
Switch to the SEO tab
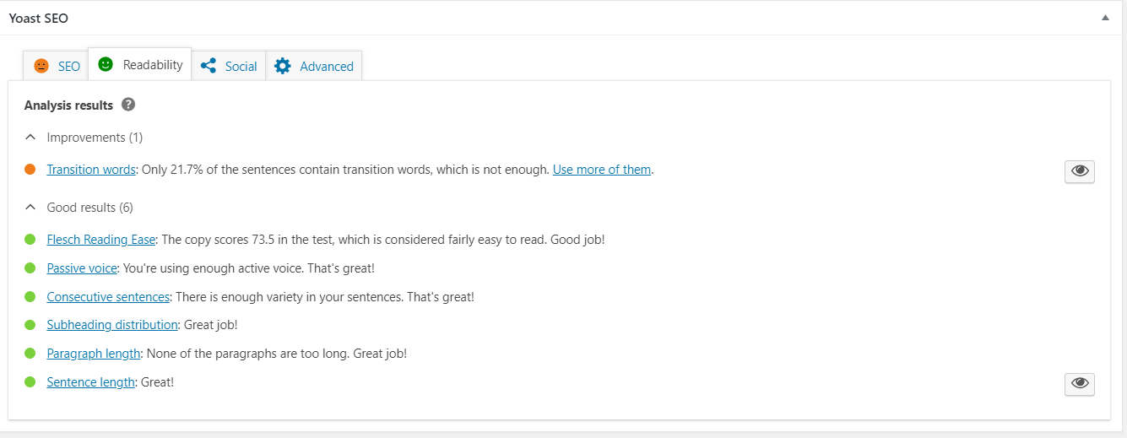[x=57, y=66]
